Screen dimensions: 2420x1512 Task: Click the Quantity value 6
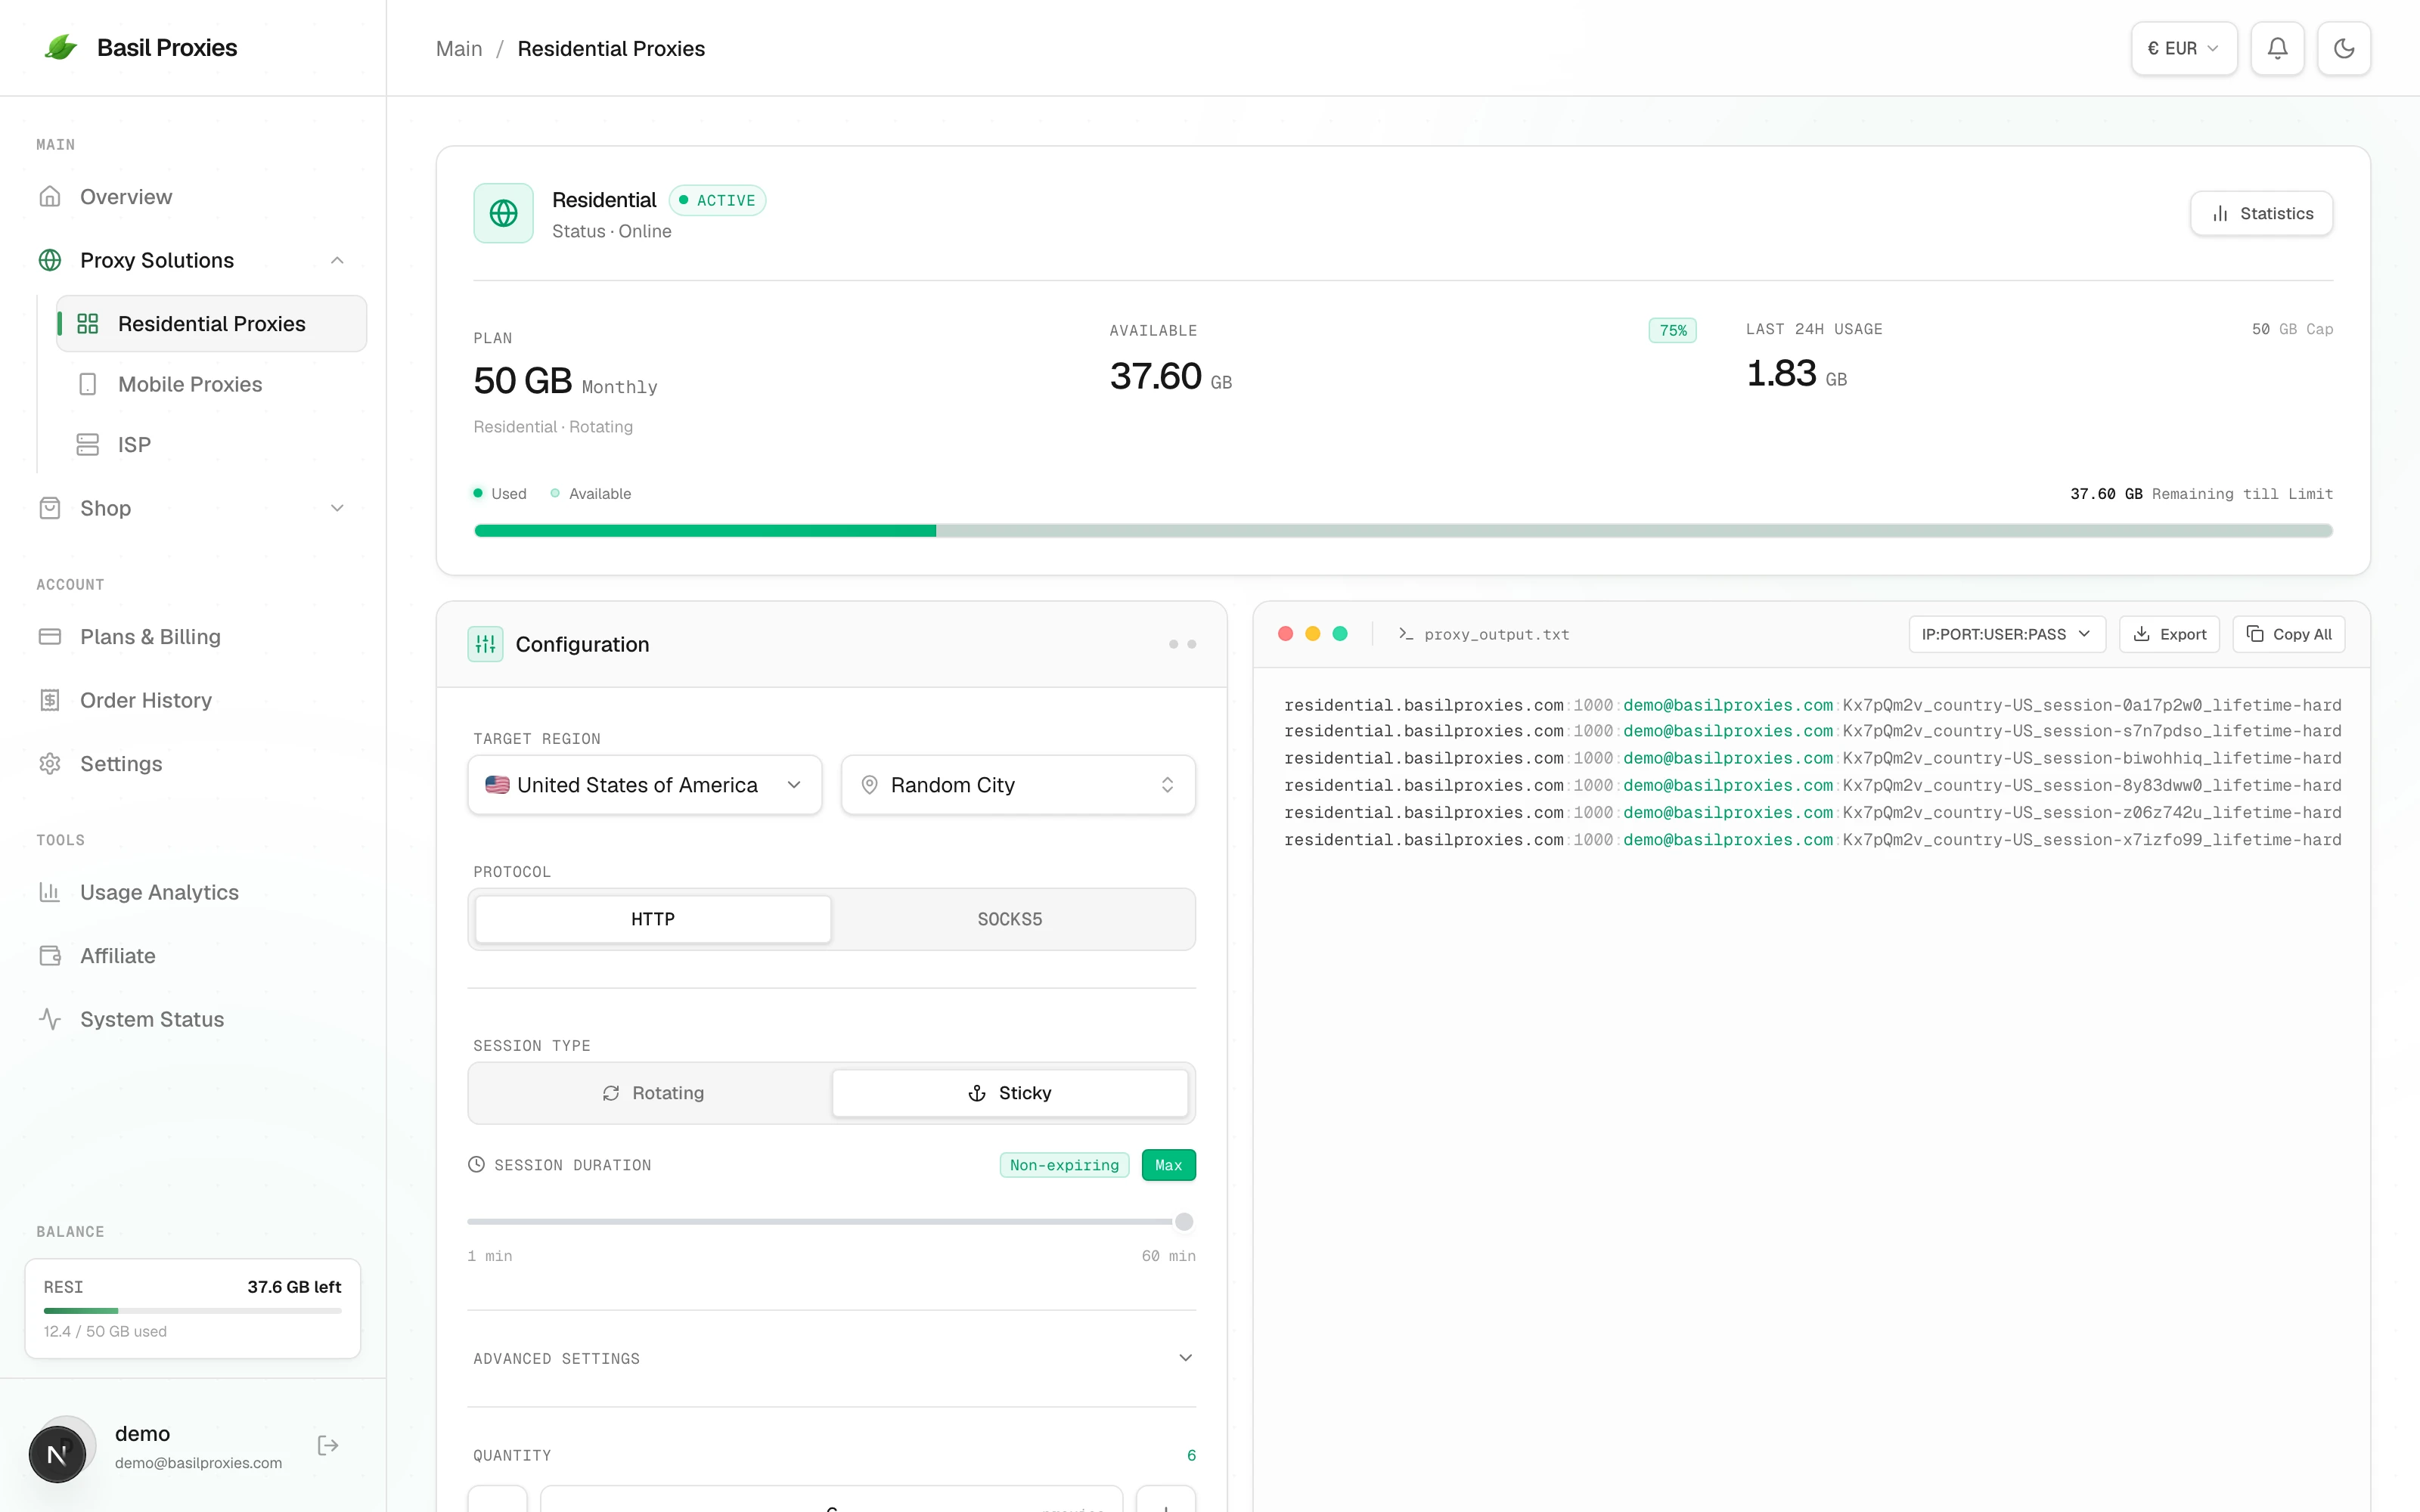(x=1191, y=1455)
